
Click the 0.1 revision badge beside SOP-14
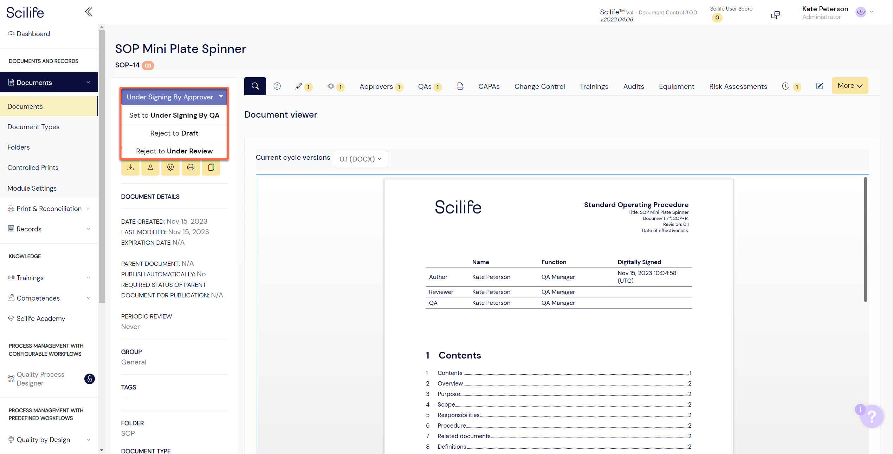148,65
